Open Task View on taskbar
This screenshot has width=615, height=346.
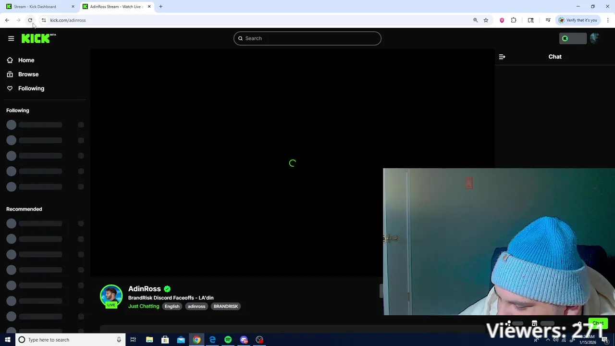[133, 340]
